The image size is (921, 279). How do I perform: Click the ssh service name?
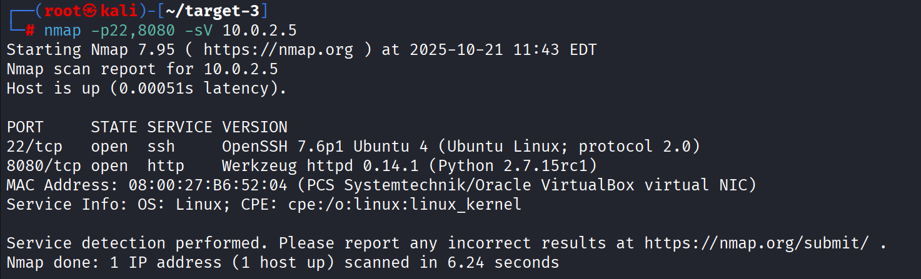point(161,147)
